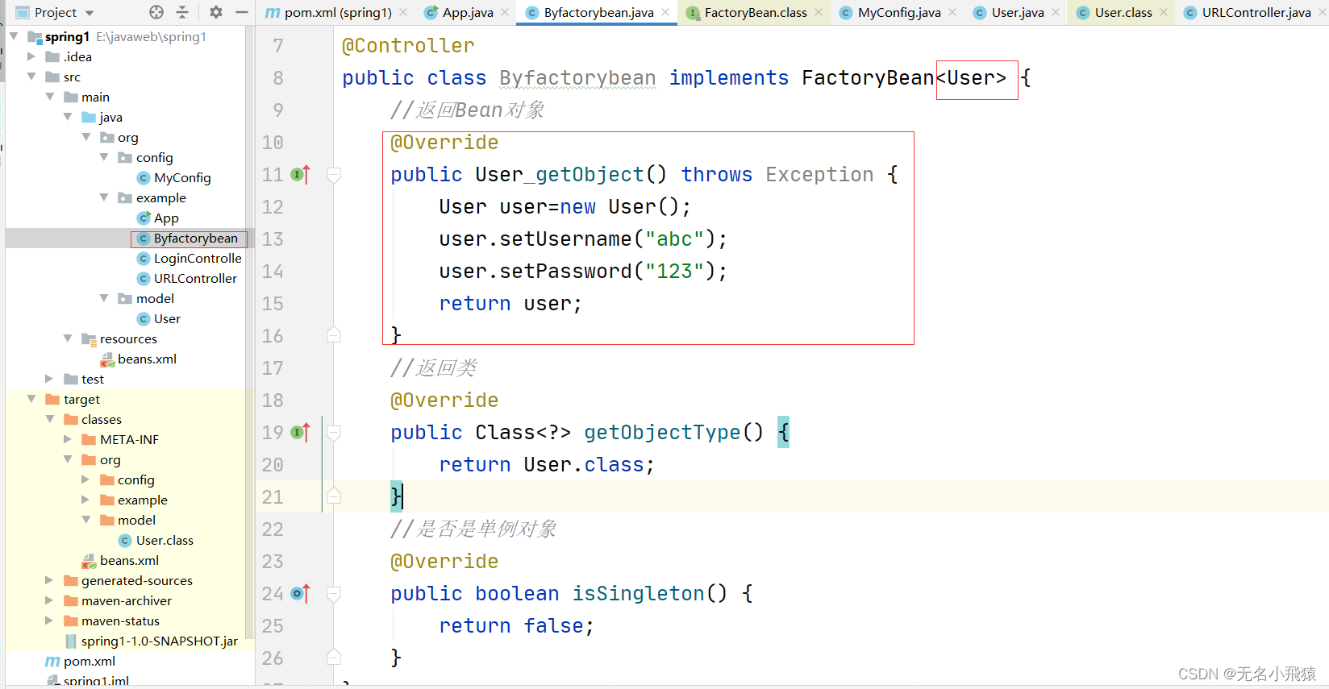Select Byfactorybean class in project tree
The height and width of the screenshot is (689, 1329).
click(x=187, y=238)
